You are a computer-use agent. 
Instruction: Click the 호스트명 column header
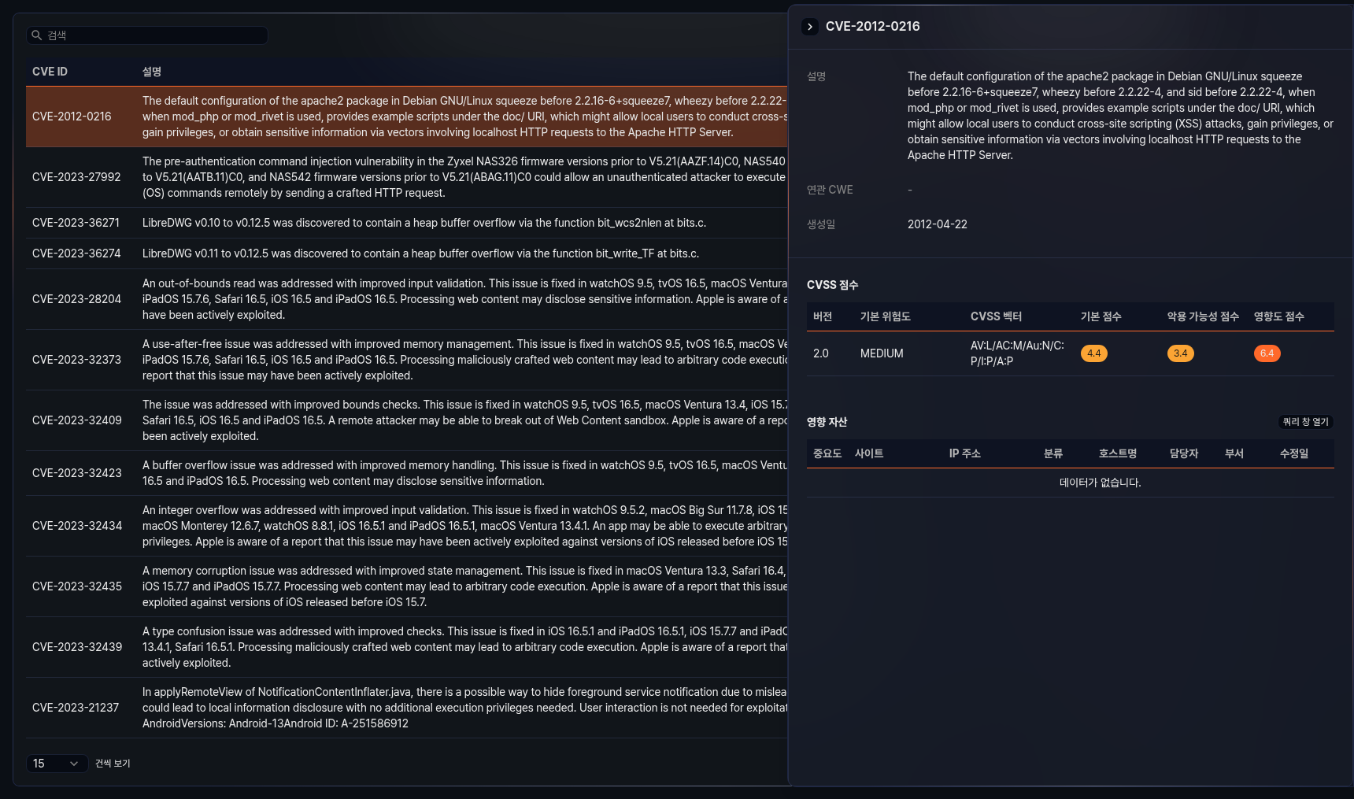[1117, 453]
